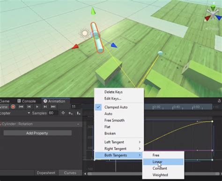This screenshot has height=181, width=222.
Task: Jump to the first keyframe
Action: pyautogui.click(x=21, y=106)
